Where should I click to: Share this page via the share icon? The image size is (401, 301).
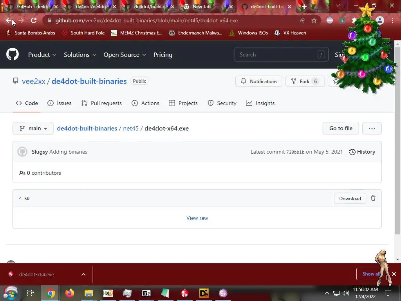[x=302, y=20]
